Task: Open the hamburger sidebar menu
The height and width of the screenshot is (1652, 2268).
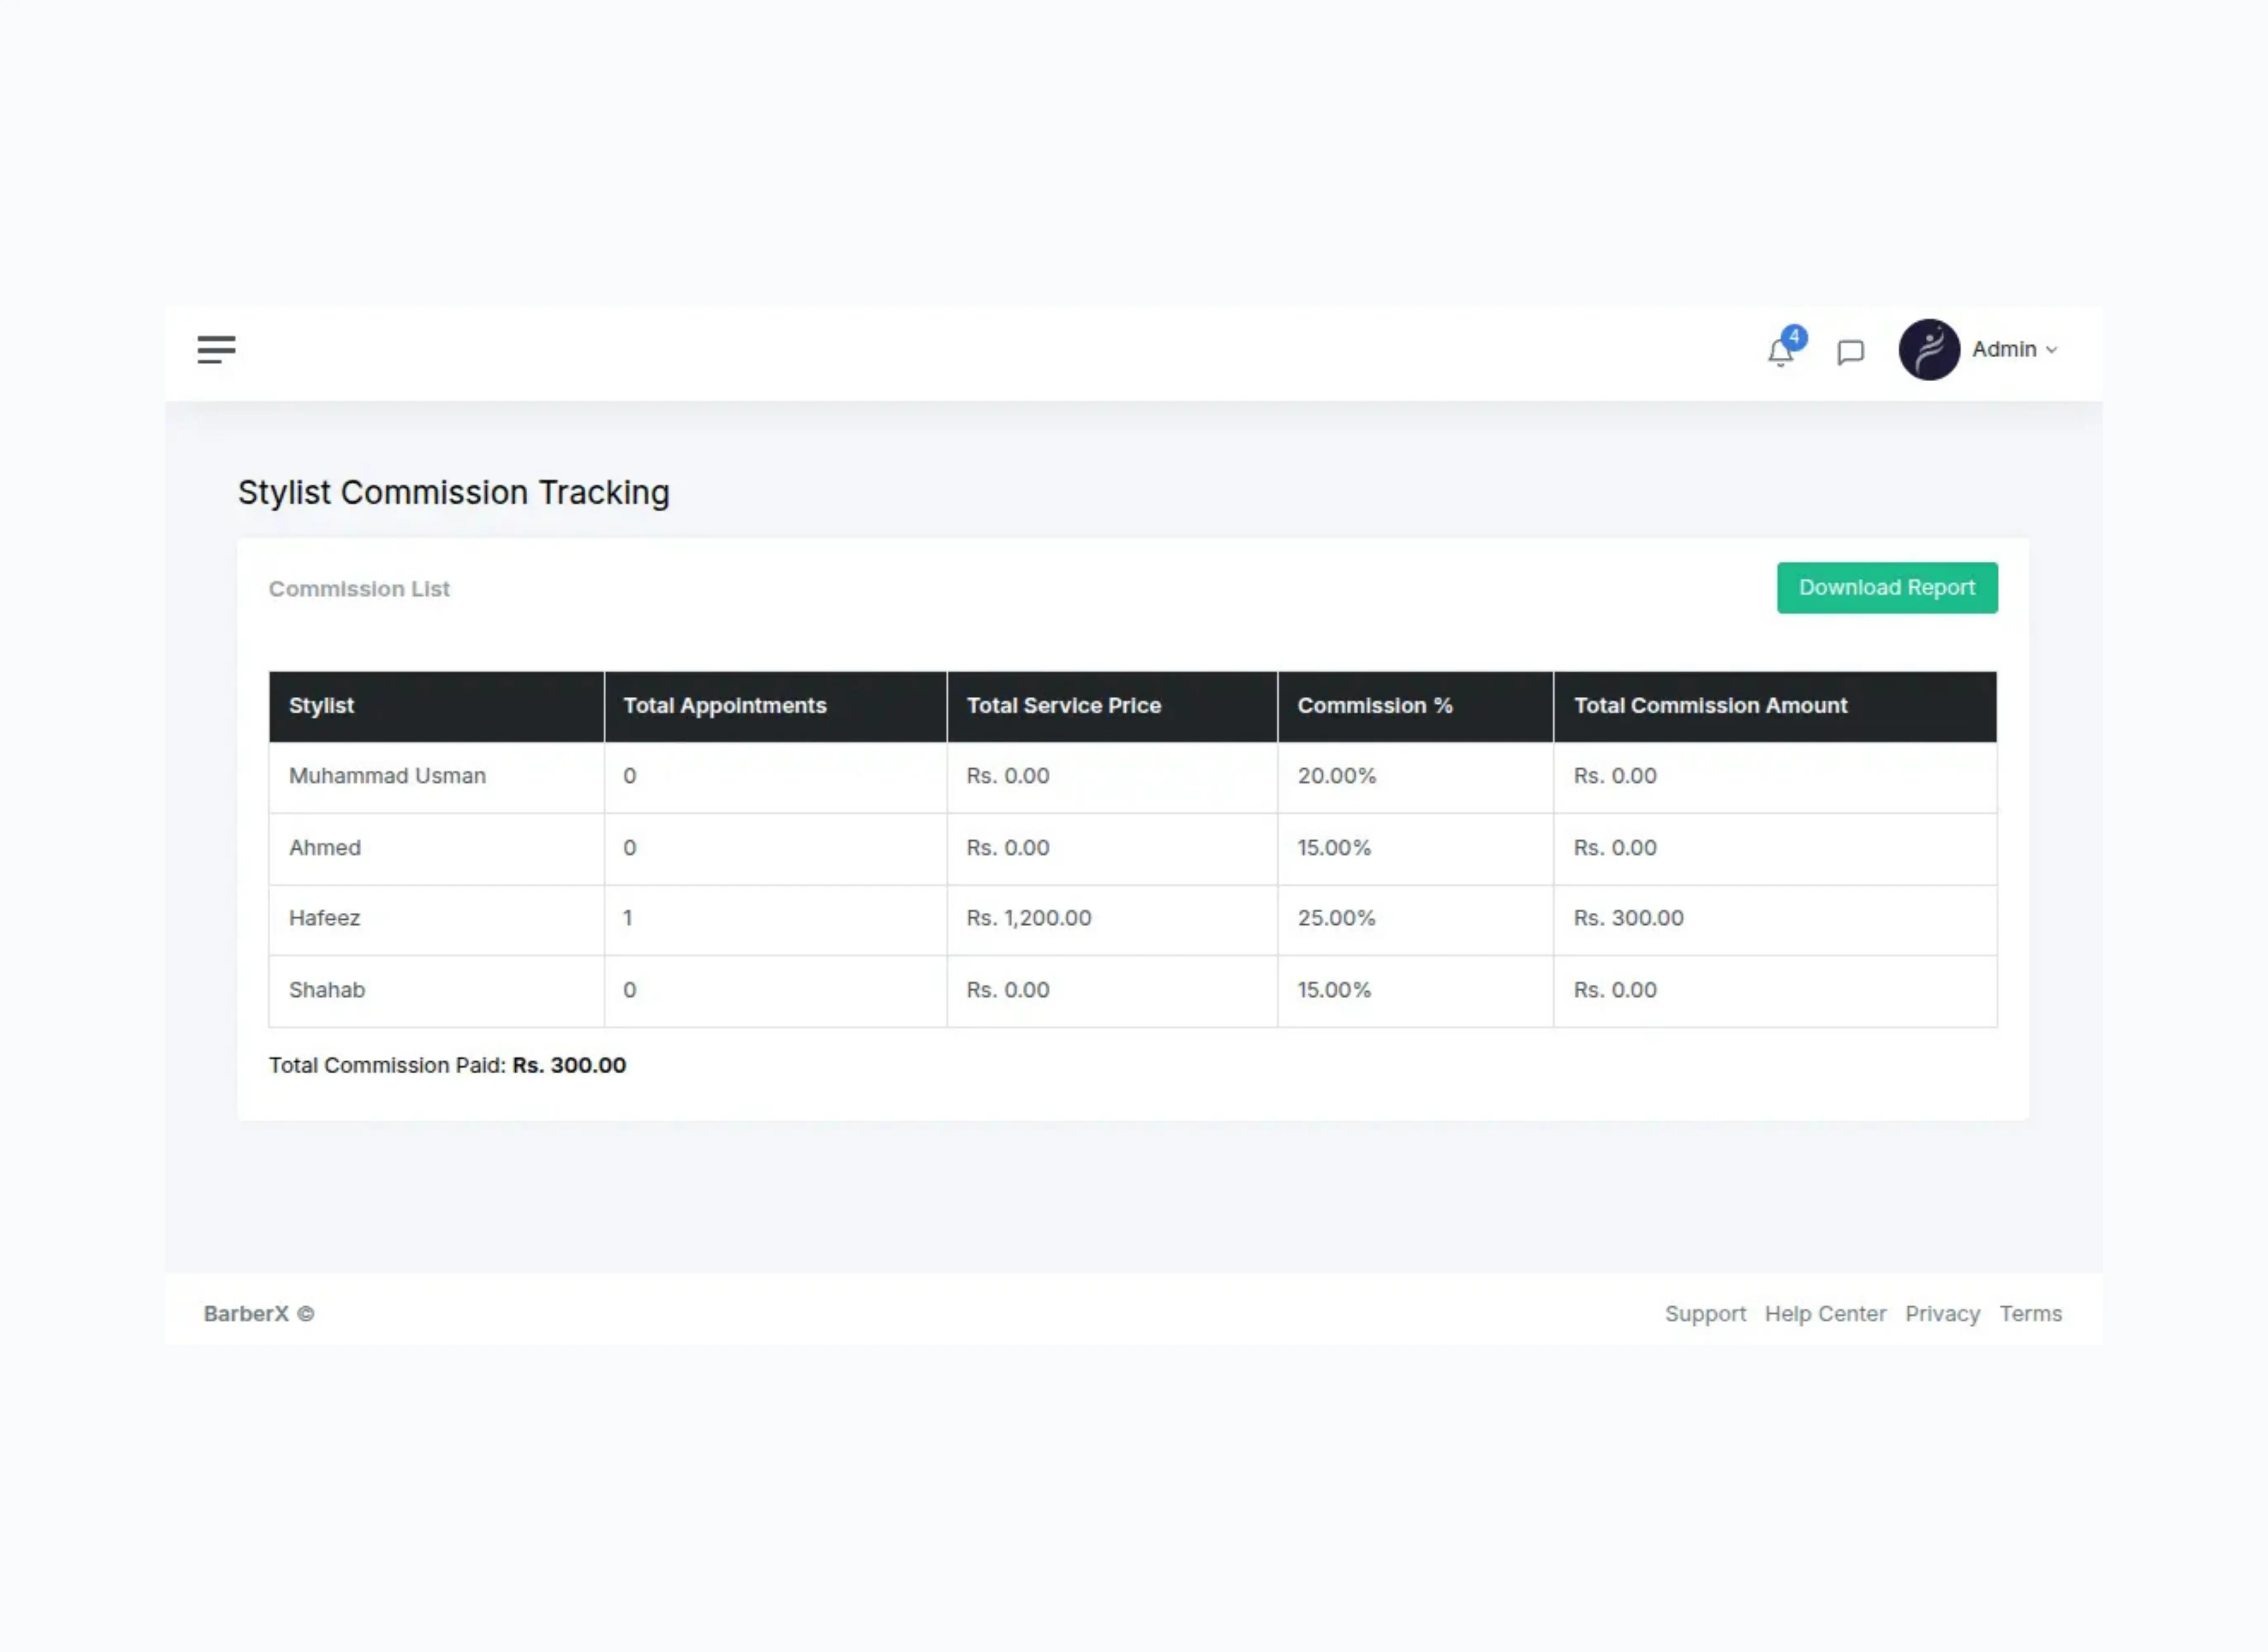Action: pos(216,350)
